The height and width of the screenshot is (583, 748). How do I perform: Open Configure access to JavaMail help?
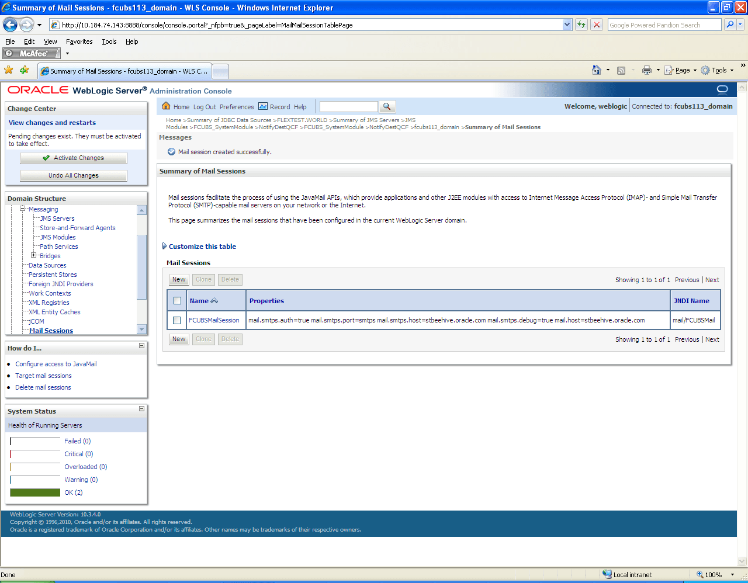click(56, 364)
